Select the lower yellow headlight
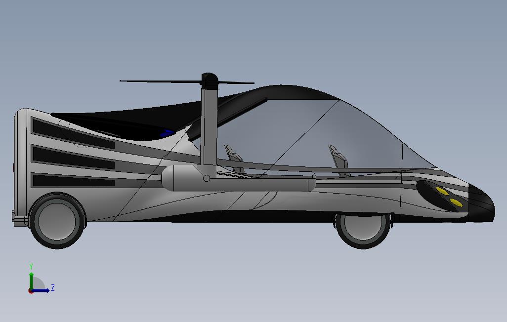The image size is (507, 322). [456, 202]
